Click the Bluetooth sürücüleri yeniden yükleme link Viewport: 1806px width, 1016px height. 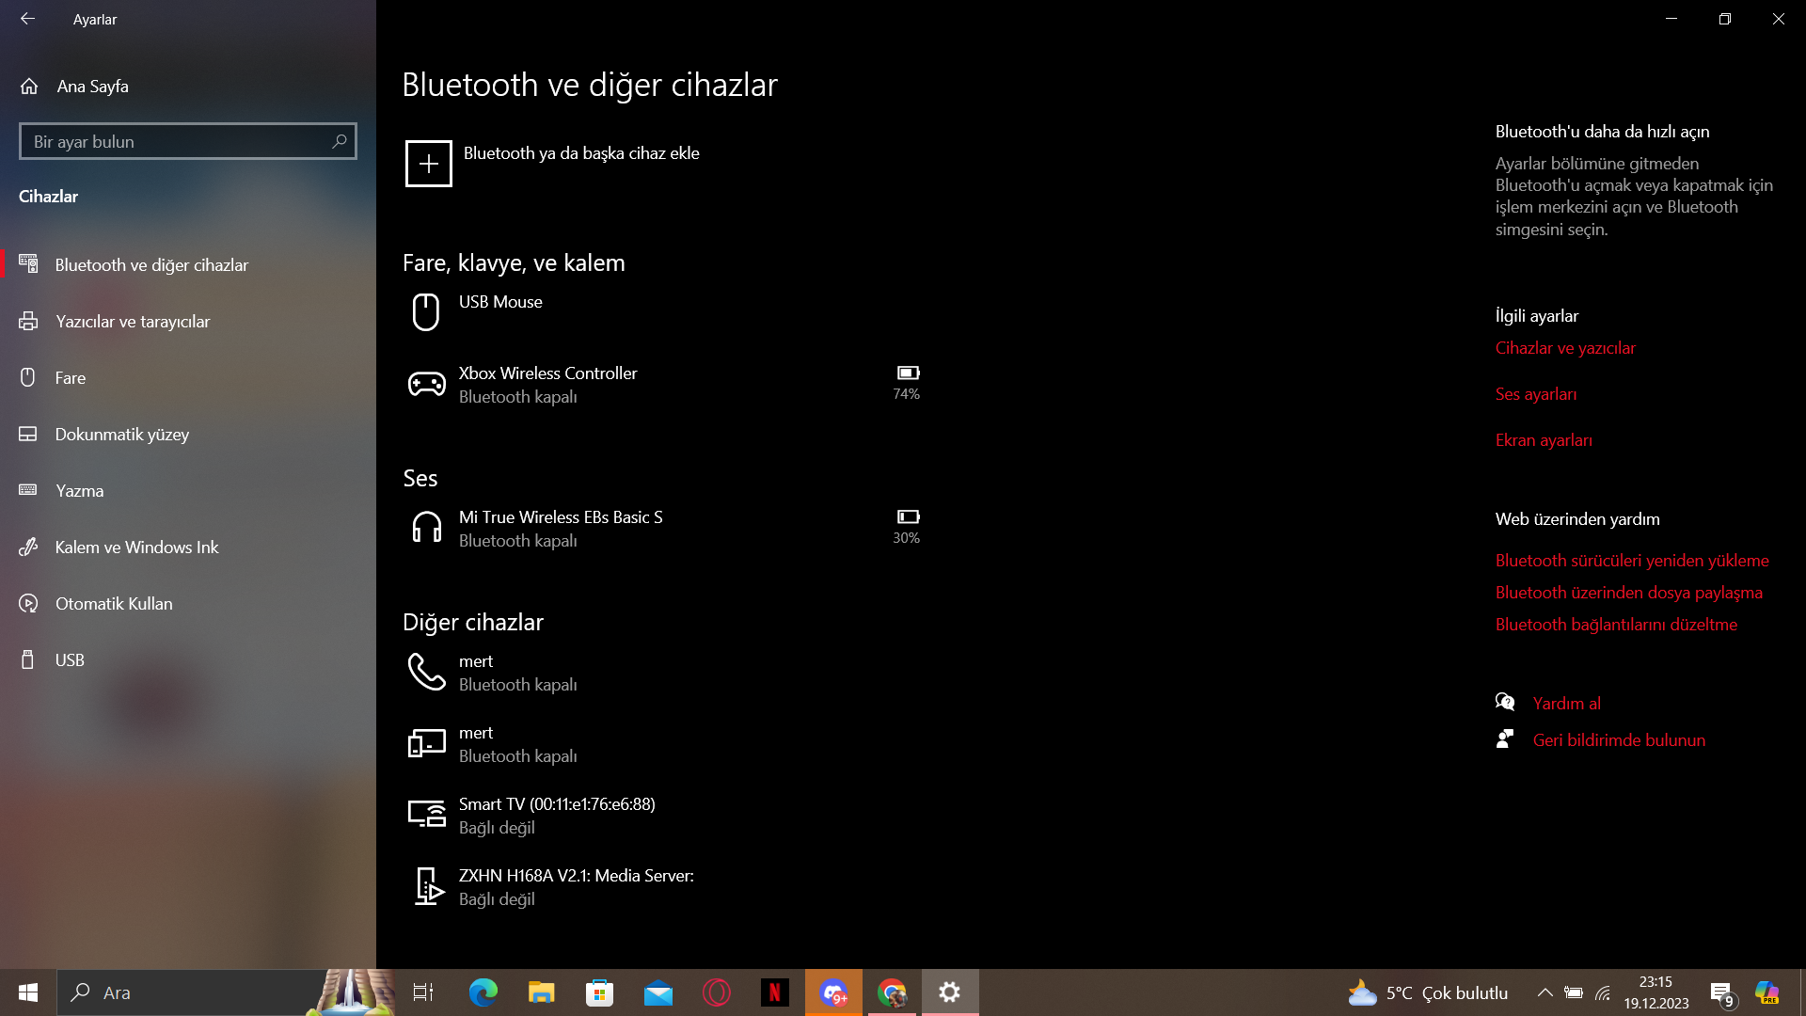pyautogui.click(x=1632, y=561)
